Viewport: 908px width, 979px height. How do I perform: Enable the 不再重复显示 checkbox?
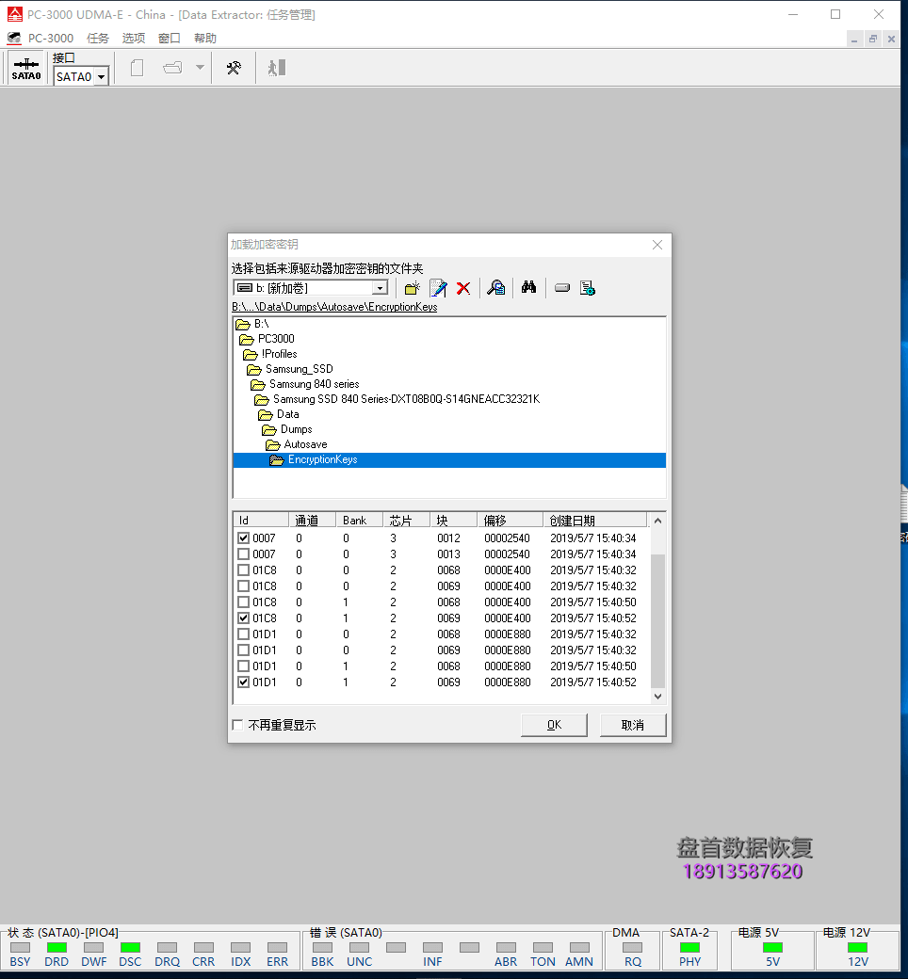tap(237, 725)
